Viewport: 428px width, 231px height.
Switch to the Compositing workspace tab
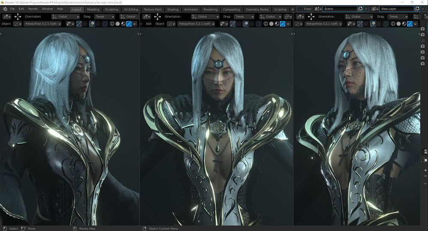click(x=232, y=9)
